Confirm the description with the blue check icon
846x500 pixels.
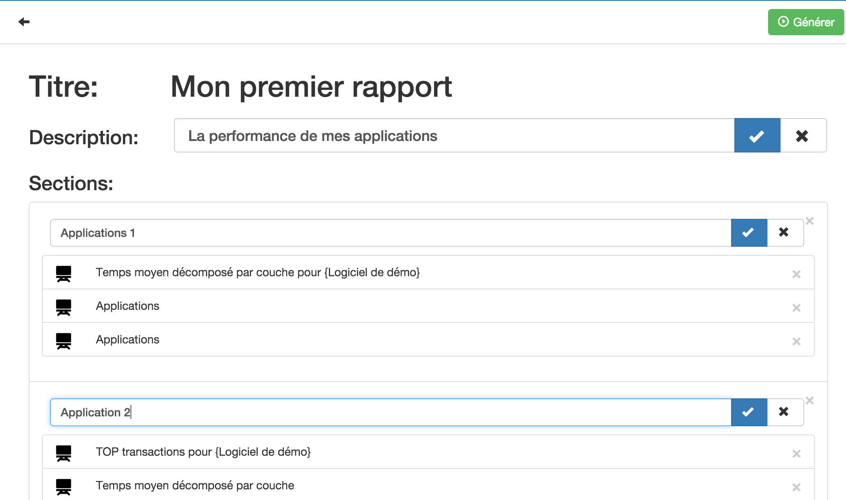(757, 135)
